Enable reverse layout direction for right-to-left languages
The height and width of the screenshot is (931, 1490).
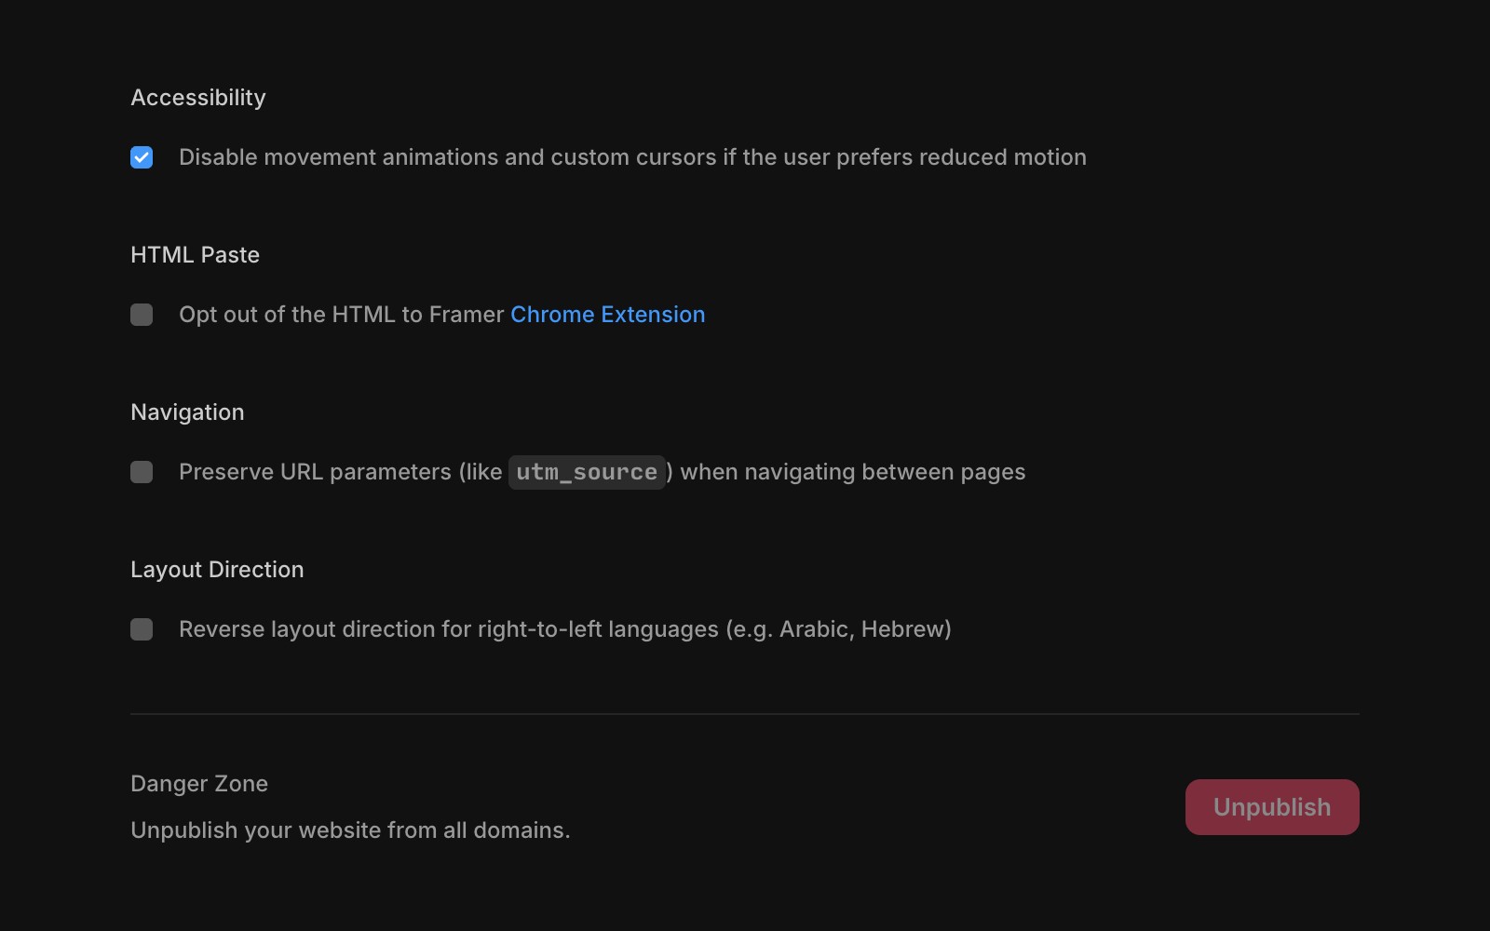pos(142,629)
